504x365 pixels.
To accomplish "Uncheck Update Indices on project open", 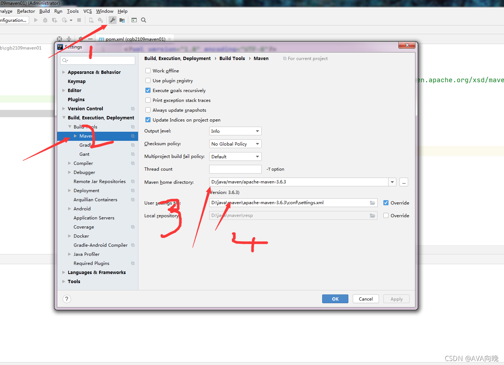I will pyautogui.click(x=148, y=120).
